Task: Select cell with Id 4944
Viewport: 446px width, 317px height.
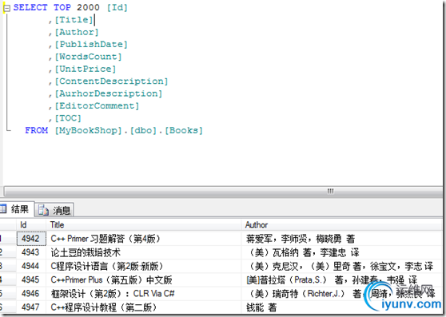Action: pos(31,266)
